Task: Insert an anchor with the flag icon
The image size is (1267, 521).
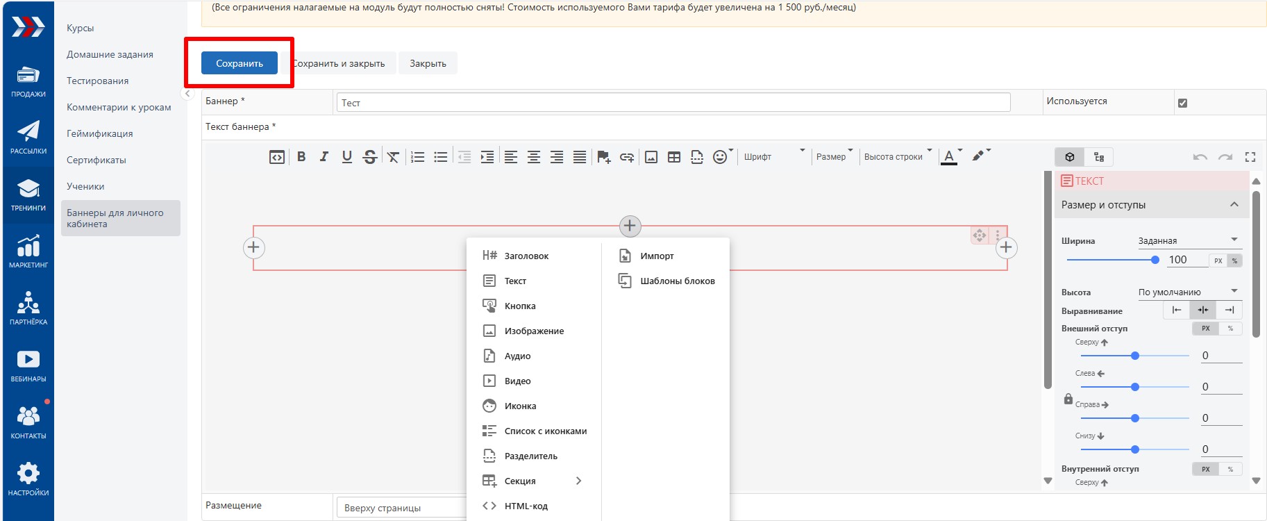Action: [604, 157]
